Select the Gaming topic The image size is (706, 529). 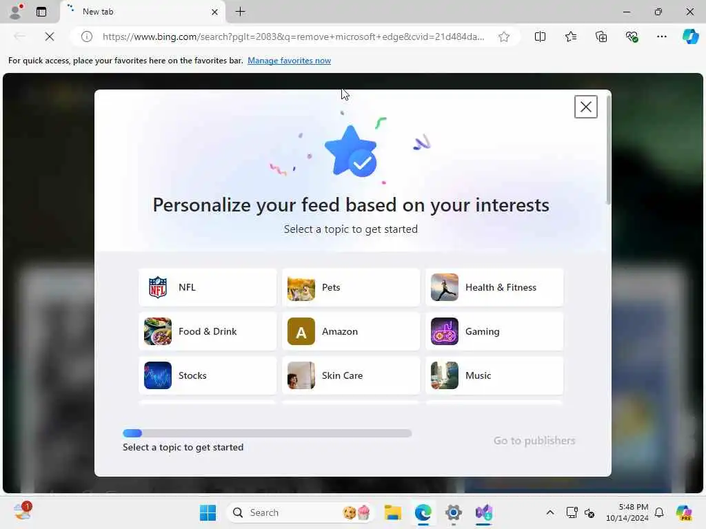pyautogui.click(x=494, y=331)
